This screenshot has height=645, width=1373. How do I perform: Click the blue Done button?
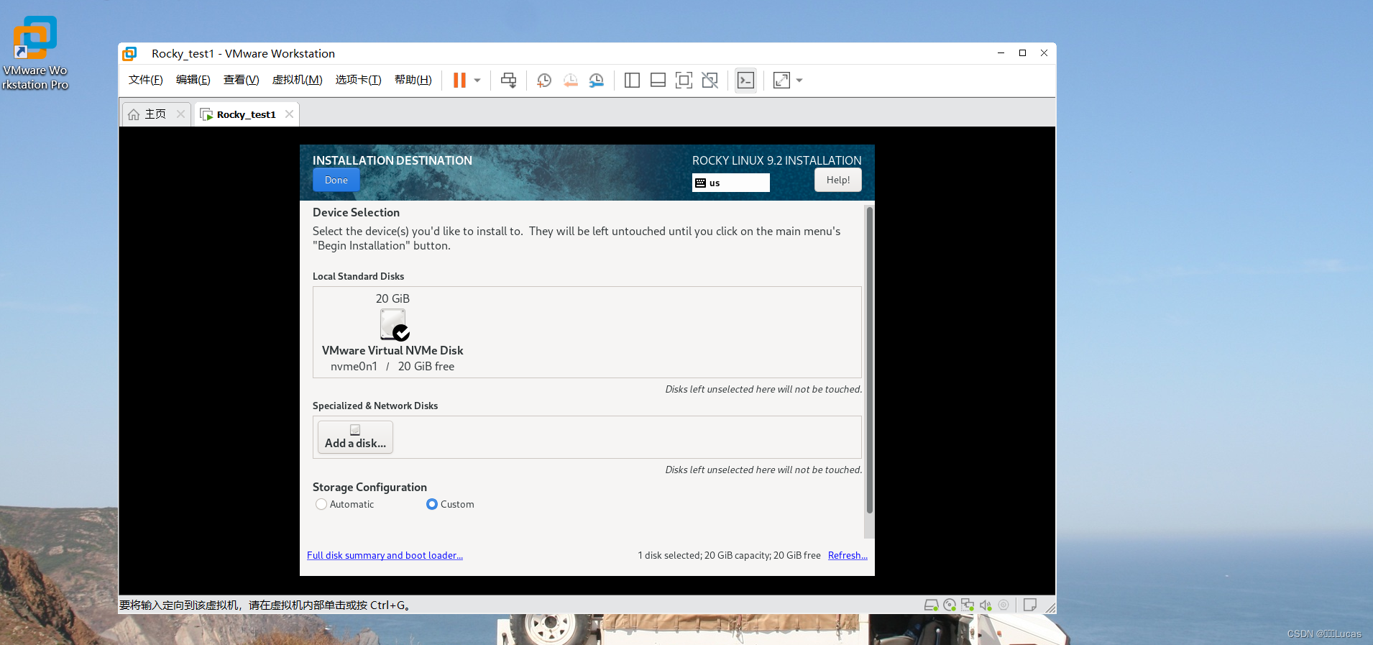pyautogui.click(x=336, y=180)
